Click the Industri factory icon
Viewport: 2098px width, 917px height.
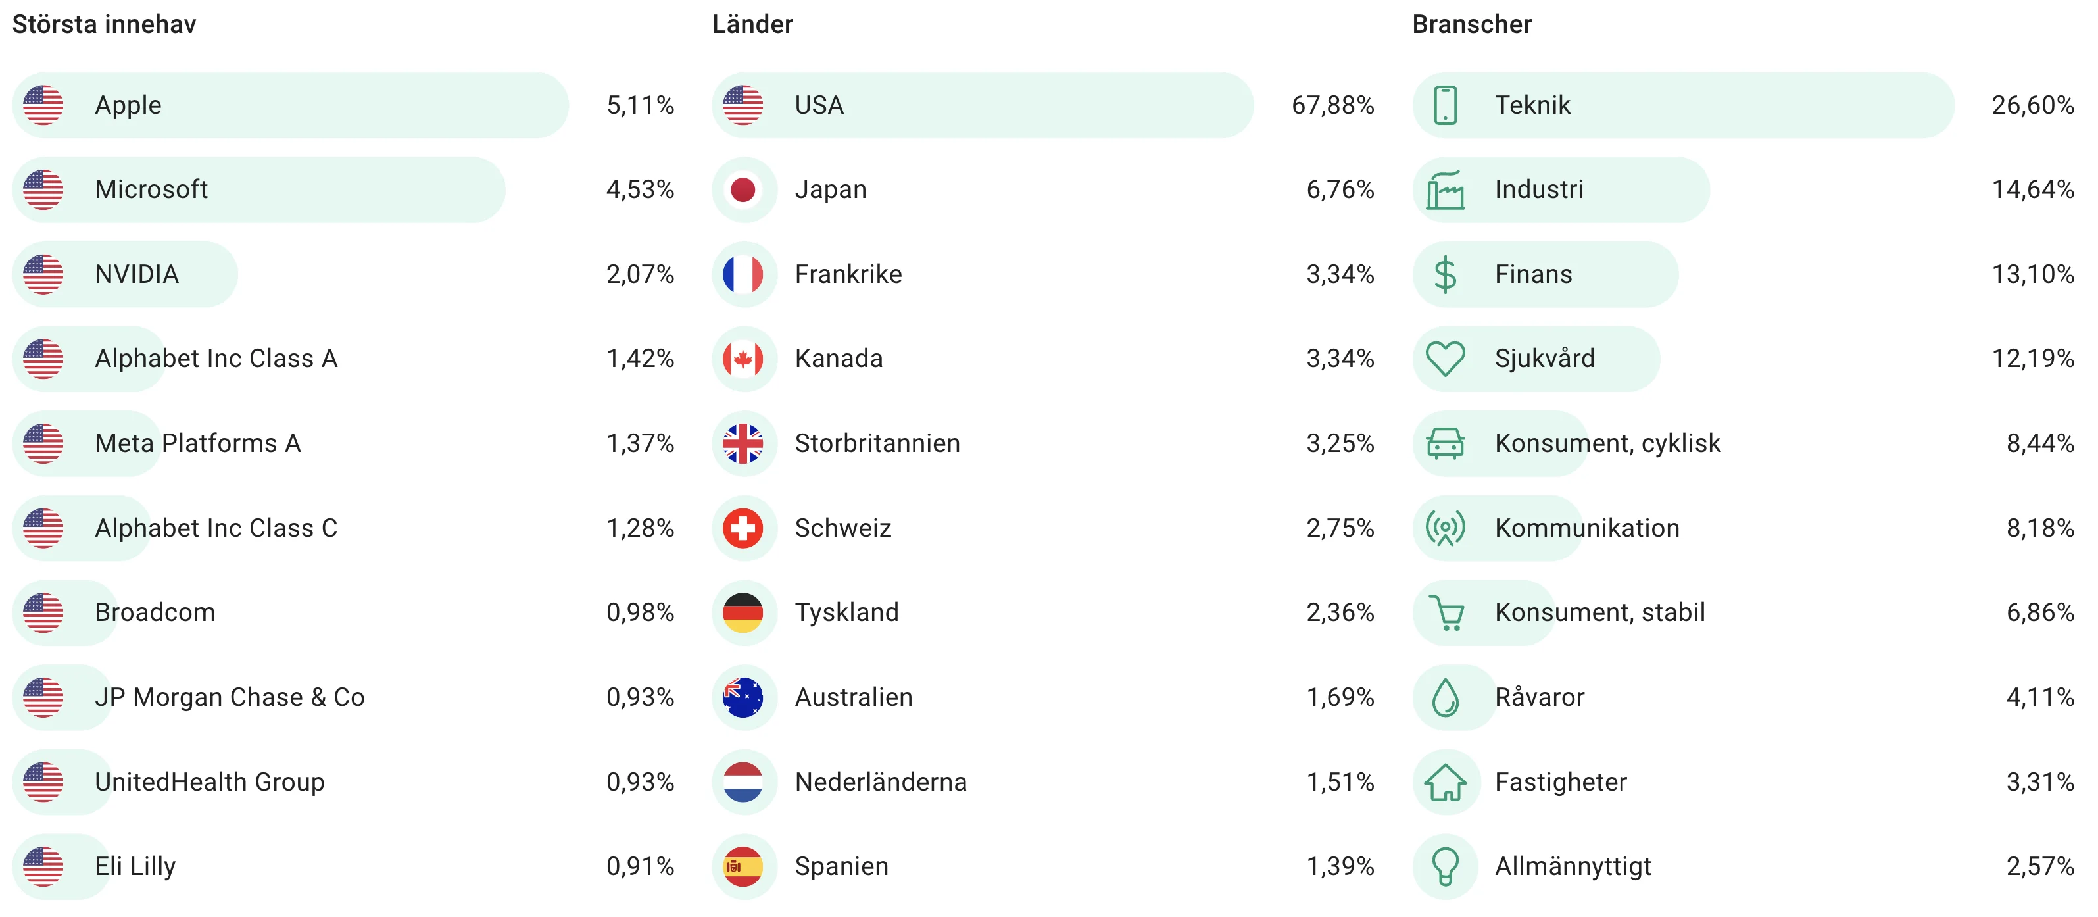pos(1445,189)
